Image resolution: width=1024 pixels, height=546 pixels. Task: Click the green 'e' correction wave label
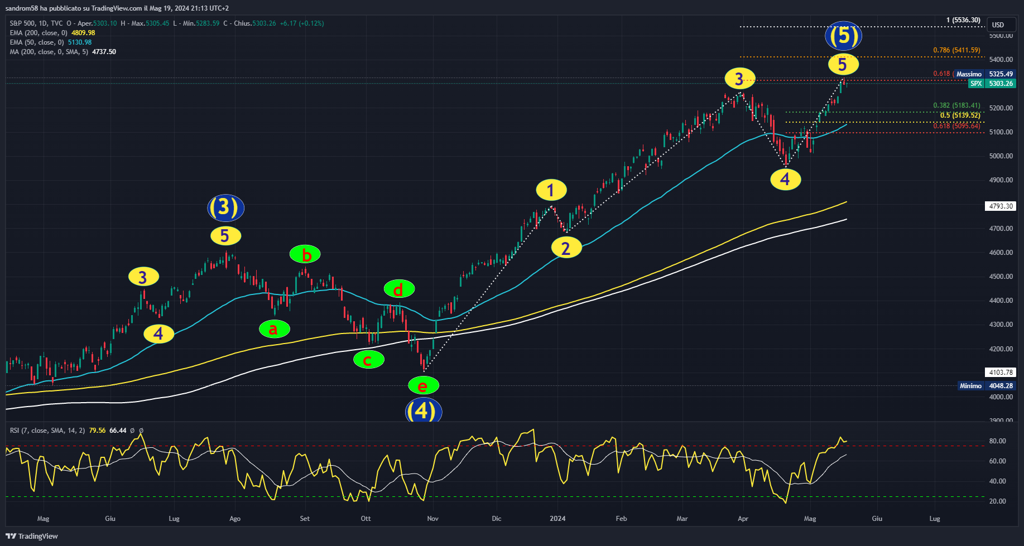[x=424, y=385]
